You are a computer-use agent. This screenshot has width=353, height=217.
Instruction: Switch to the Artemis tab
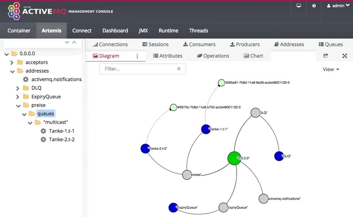(51, 31)
